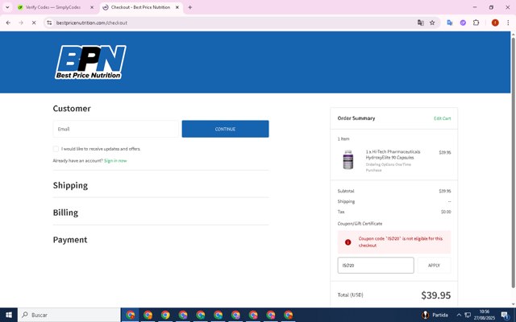Click the translate page icon
Viewport: 516px width, 322px height.
coord(420,23)
